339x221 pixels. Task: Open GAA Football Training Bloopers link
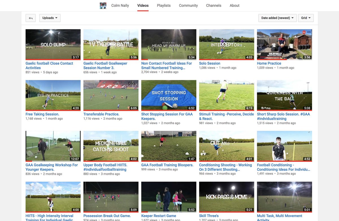[x=167, y=165]
